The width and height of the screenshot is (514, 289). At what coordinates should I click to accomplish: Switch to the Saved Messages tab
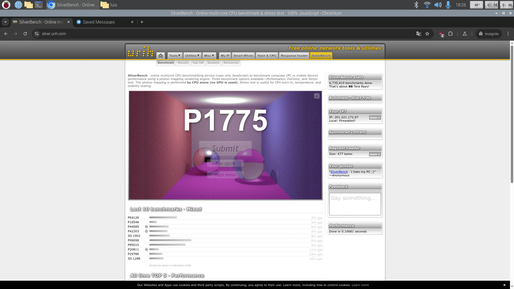coord(105,22)
